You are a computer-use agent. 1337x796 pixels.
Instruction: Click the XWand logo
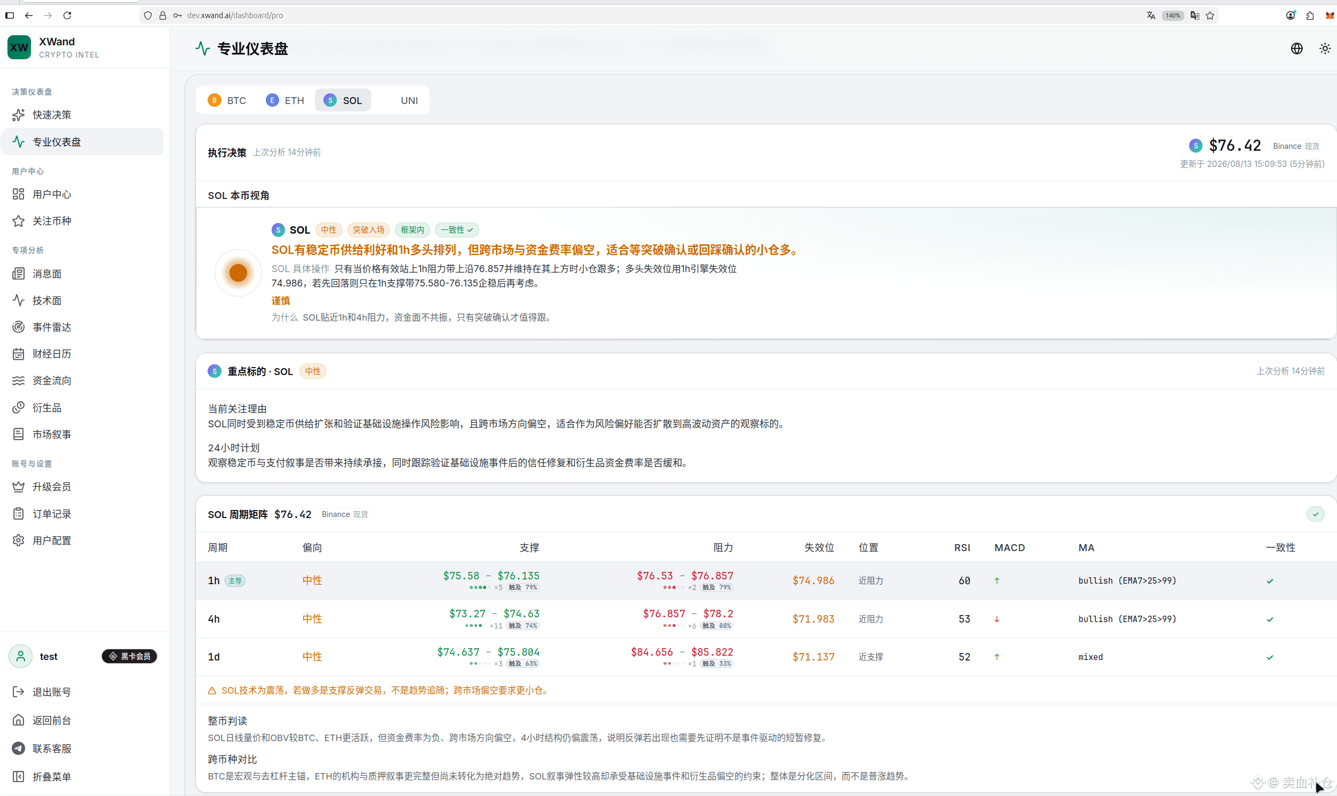point(19,47)
